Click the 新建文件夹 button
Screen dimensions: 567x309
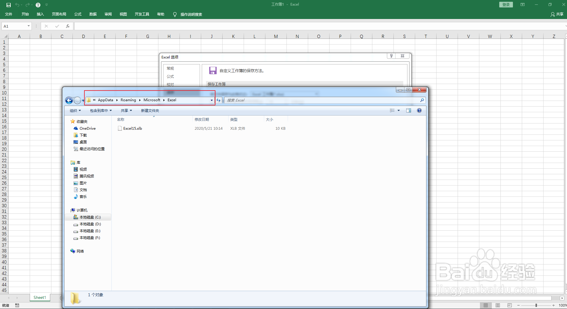tap(150, 110)
